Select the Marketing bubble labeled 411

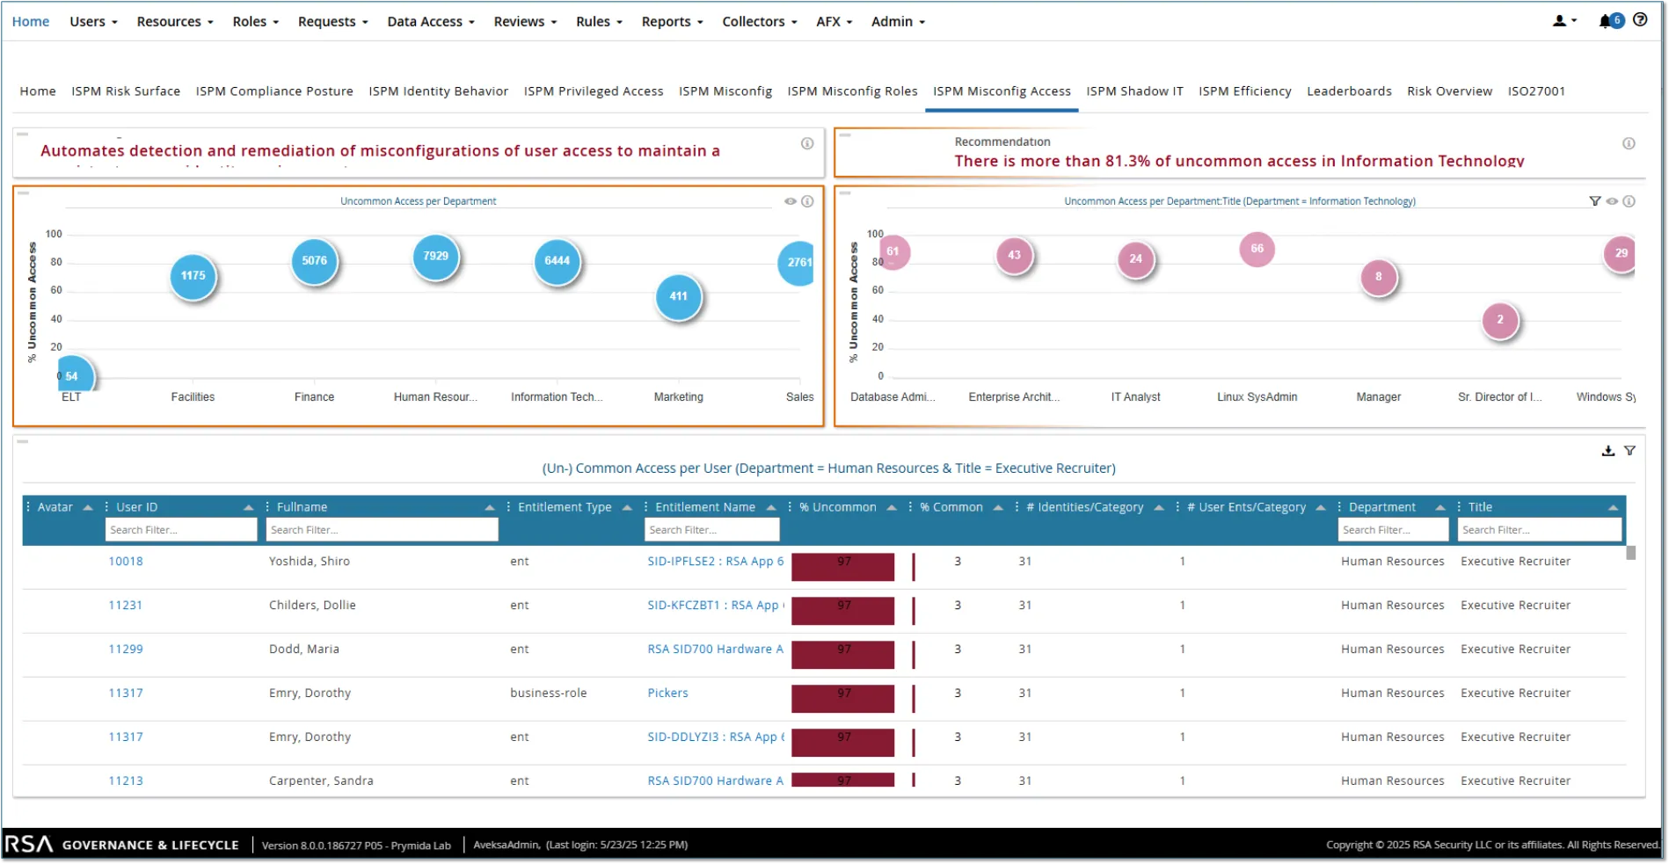[x=678, y=296]
